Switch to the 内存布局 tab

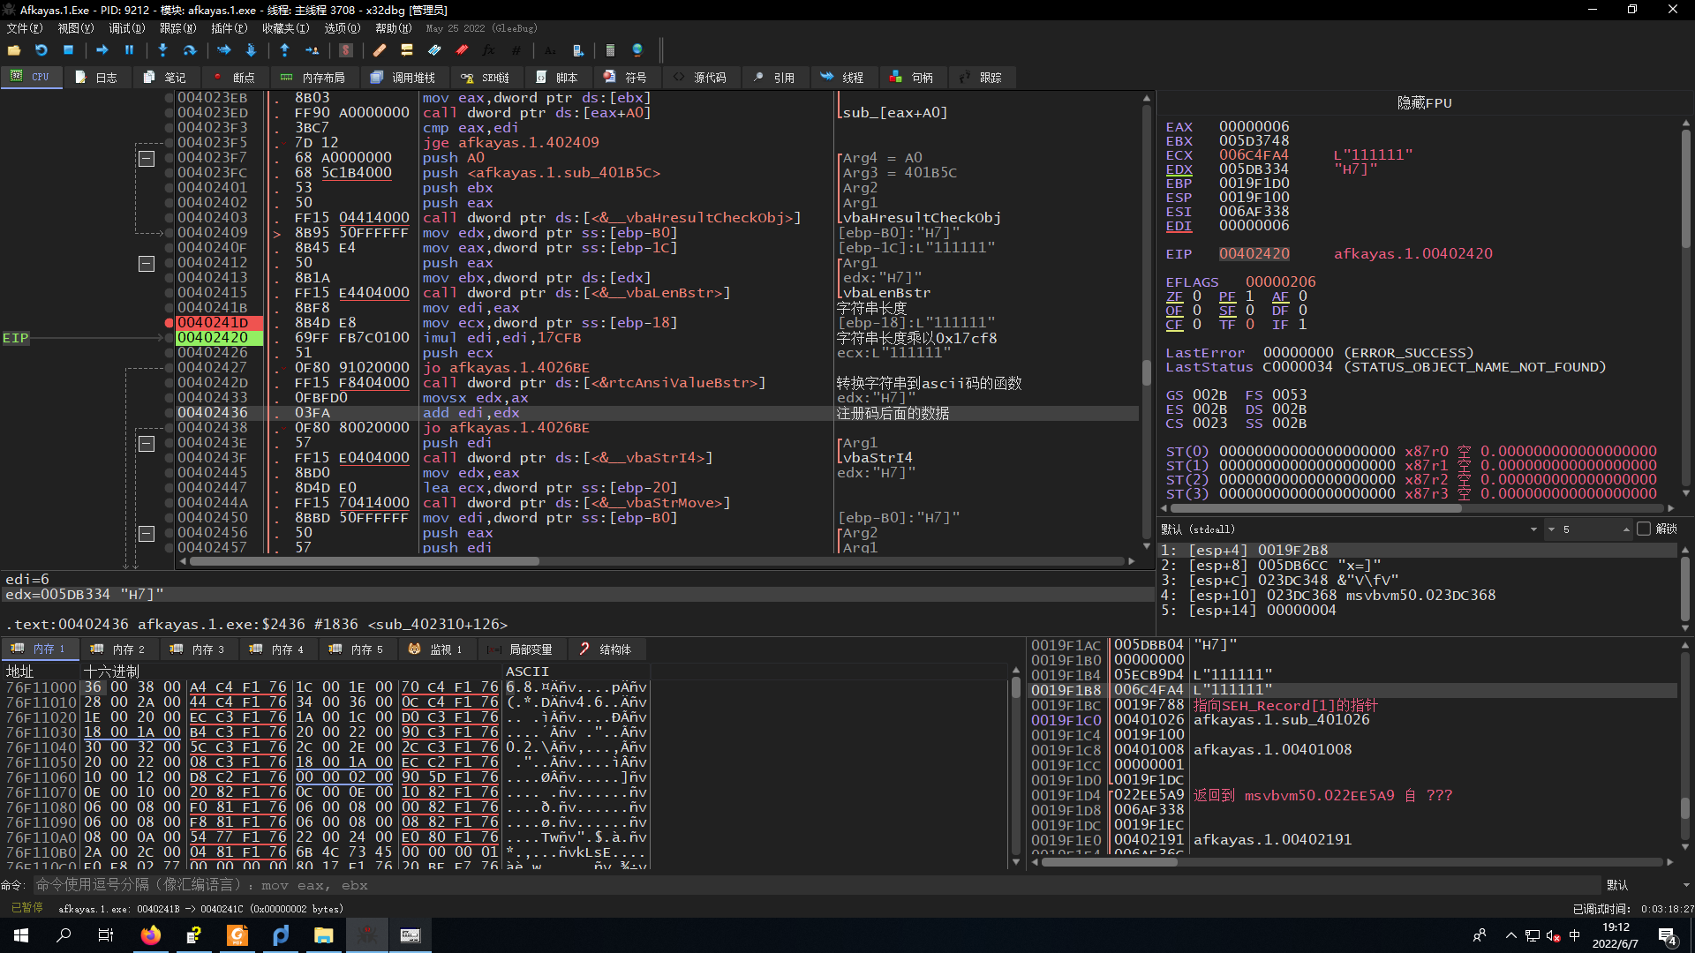pos(313,78)
